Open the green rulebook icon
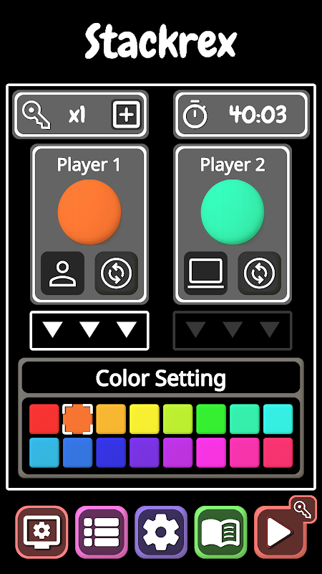The width and height of the screenshot is (322, 574). [221, 532]
